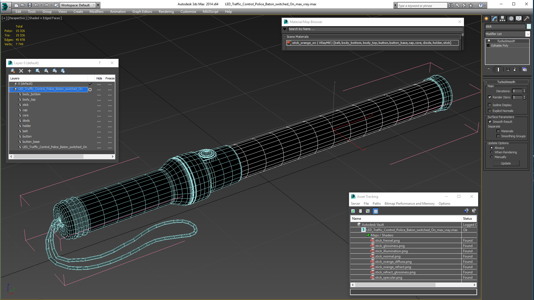534x300 pixels.
Task: Toggle the Smooth Result checkbox
Action: pyautogui.click(x=490, y=122)
